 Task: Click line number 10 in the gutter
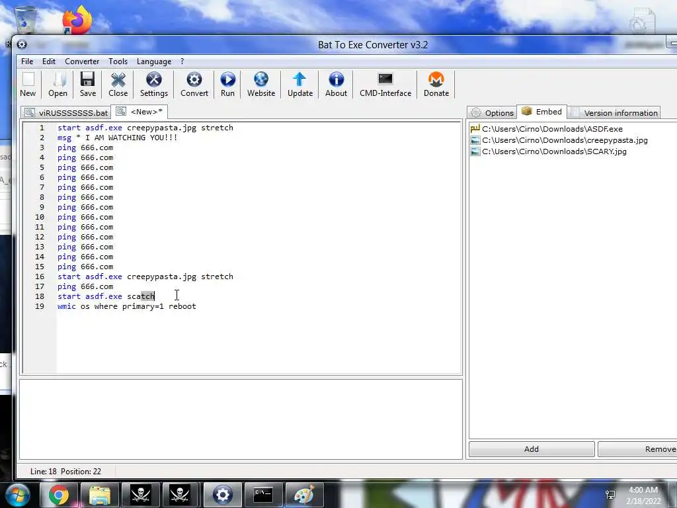40,217
